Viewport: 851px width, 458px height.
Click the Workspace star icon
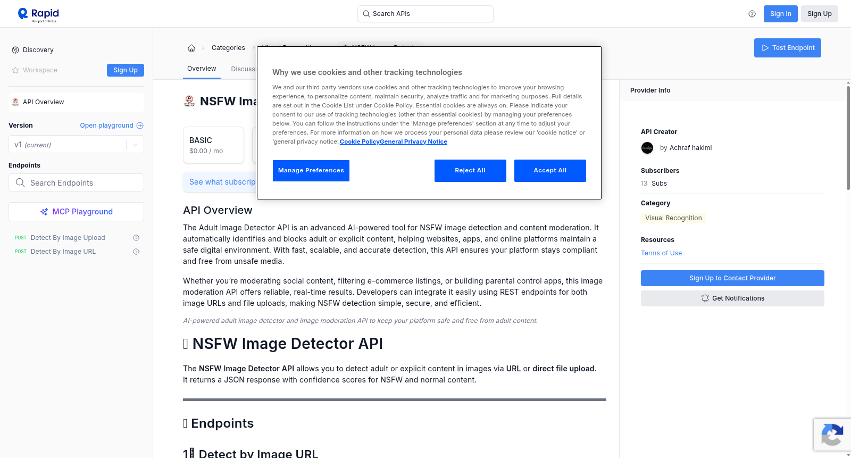click(15, 70)
